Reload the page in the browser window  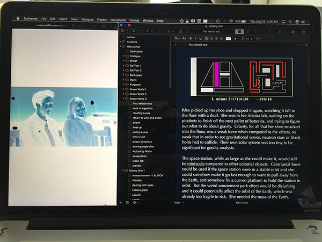(73, 25)
